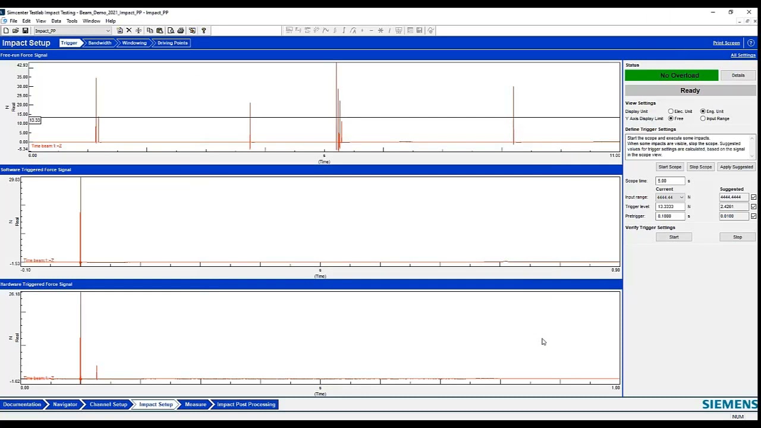
Task: Switch to the Bandwidth step tab
Action: pos(99,43)
